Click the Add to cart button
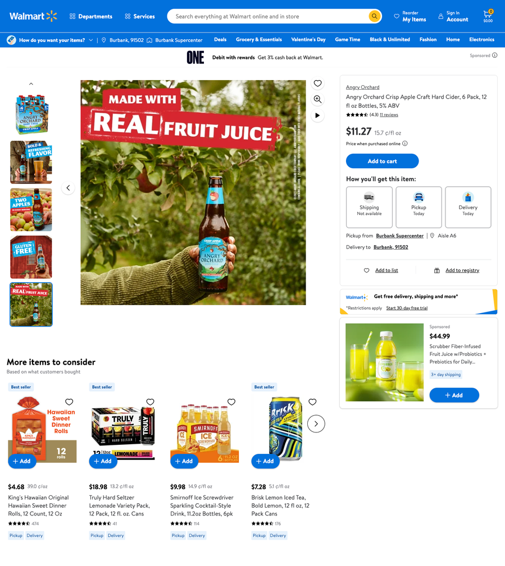Viewport: 505px width, 566px height. tap(382, 161)
